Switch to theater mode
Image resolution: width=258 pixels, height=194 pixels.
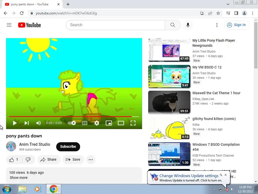121,123
